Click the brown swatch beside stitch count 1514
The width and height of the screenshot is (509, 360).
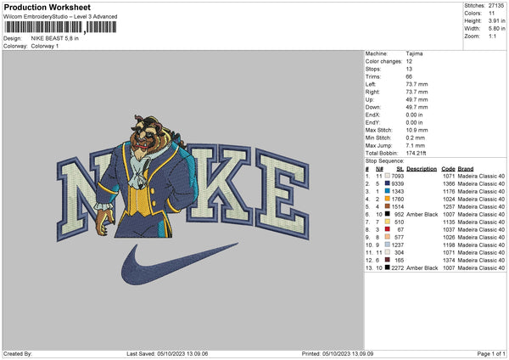click(x=388, y=206)
